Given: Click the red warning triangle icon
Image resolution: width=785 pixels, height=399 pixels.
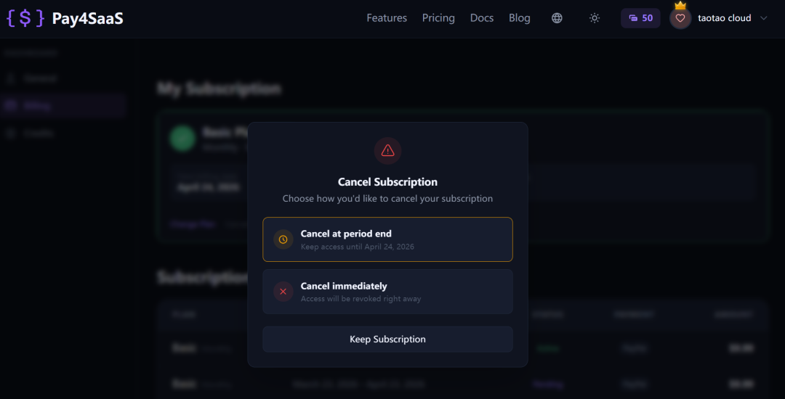Looking at the screenshot, I should click(387, 150).
